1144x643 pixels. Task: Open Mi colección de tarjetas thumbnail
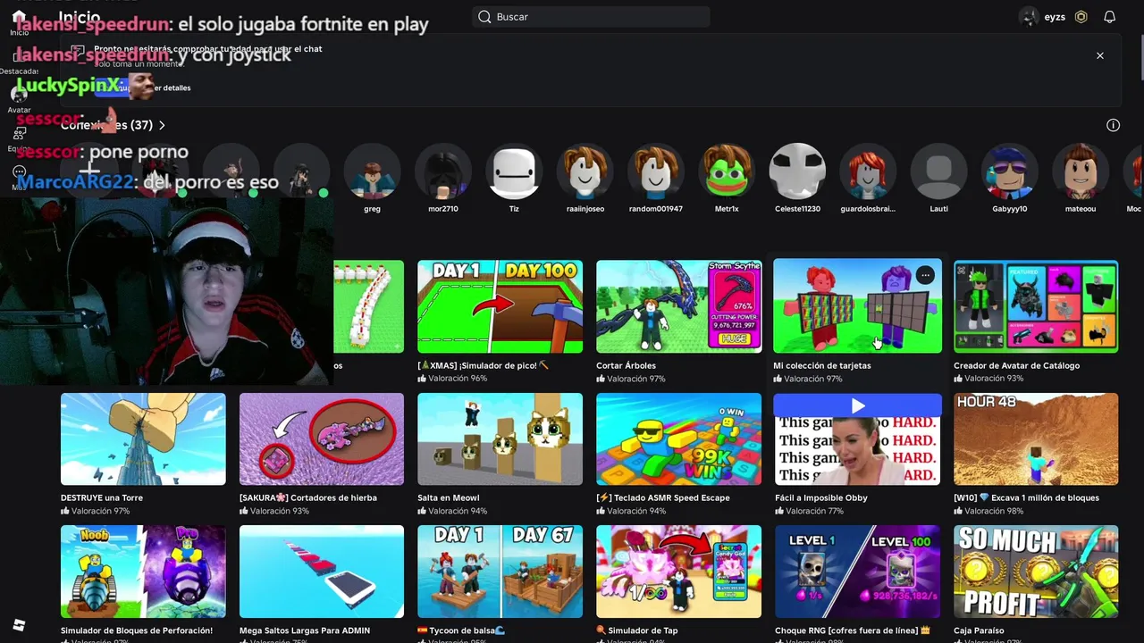tap(857, 306)
